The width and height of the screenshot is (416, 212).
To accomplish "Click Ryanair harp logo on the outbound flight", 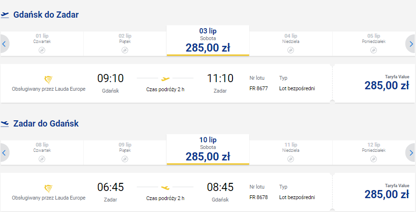I will [x=48, y=79].
